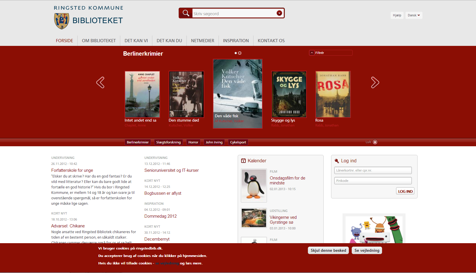This screenshot has width=476, height=273.
Task: Click the Ringsted Kommune coat of arms logo
Action: (62, 21)
